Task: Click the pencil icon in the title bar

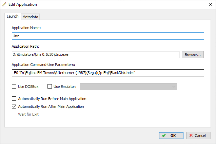Action: point(4,4)
